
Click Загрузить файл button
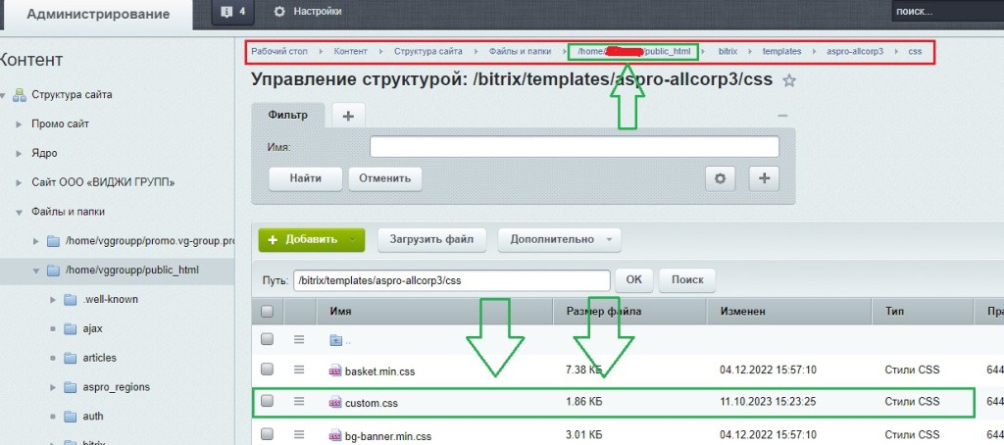click(x=432, y=240)
